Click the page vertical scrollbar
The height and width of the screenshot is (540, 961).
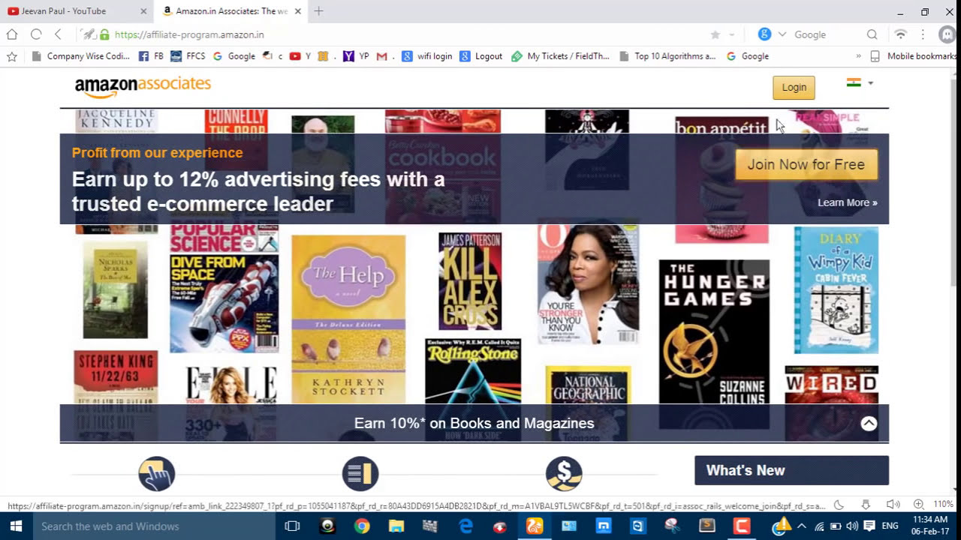click(955, 282)
